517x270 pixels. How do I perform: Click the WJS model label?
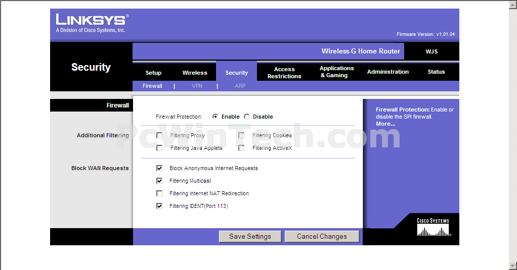(432, 51)
